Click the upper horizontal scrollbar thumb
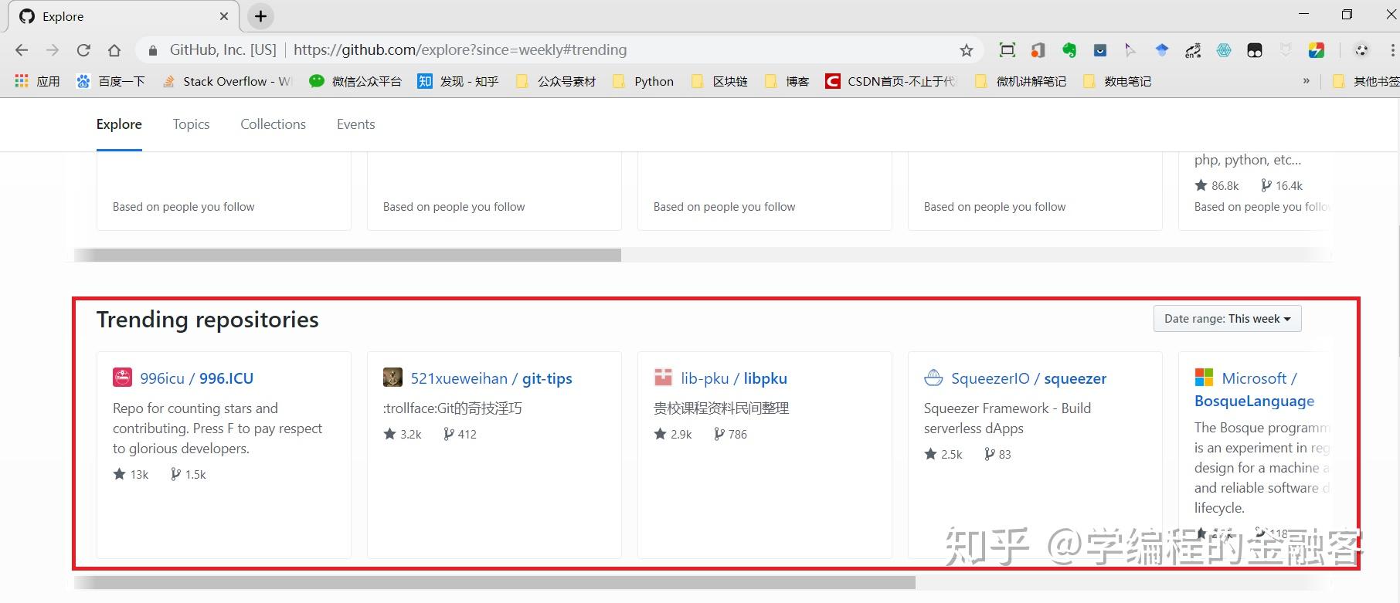The width and height of the screenshot is (1400, 603). click(x=348, y=255)
